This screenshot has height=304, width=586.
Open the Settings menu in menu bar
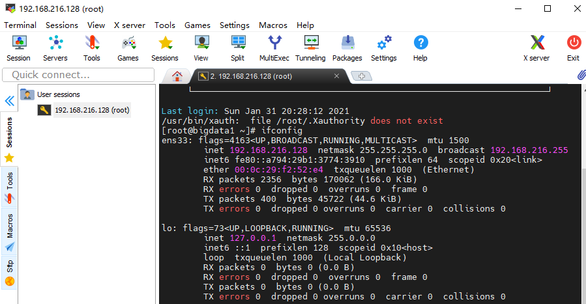(234, 25)
